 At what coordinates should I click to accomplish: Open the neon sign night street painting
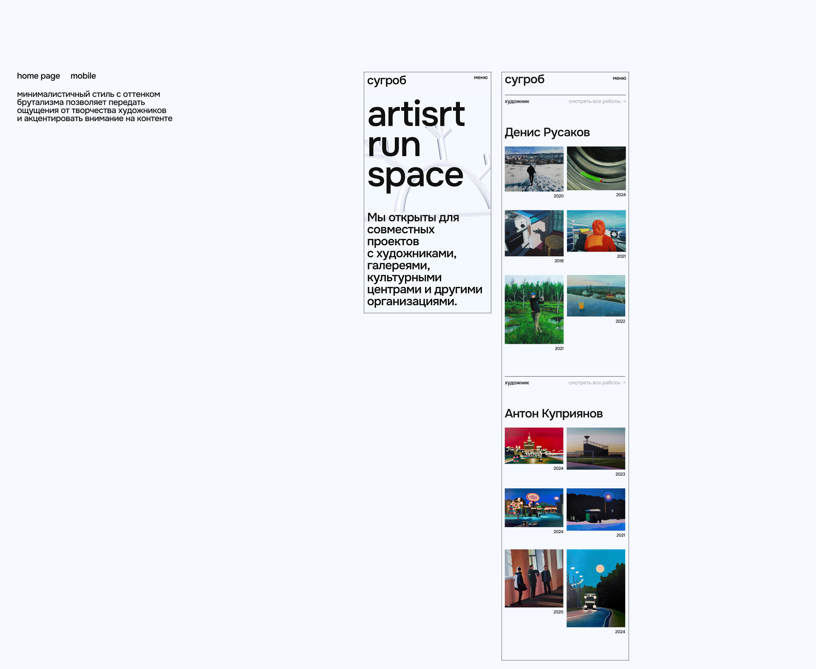[x=534, y=507]
